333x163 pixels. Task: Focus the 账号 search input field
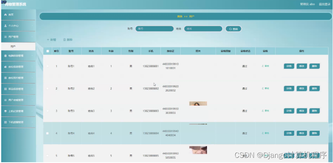155,29
